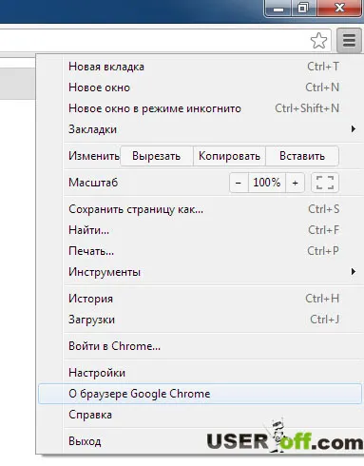Click the 100% zoom value
This screenshot has height=466, width=364.
click(x=267, y=183)
